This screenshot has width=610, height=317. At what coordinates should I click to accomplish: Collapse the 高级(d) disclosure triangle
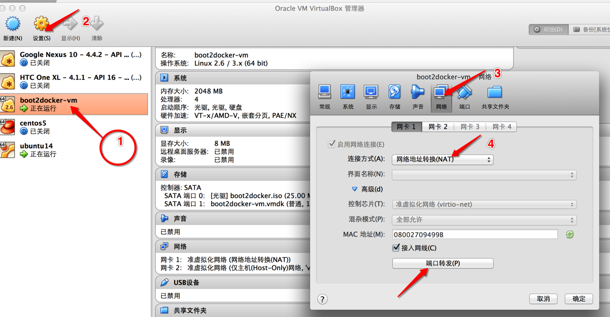coord(355,189)
